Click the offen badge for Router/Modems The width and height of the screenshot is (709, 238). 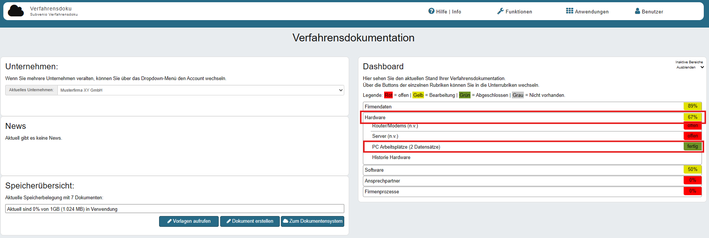(x=693, y=126)
